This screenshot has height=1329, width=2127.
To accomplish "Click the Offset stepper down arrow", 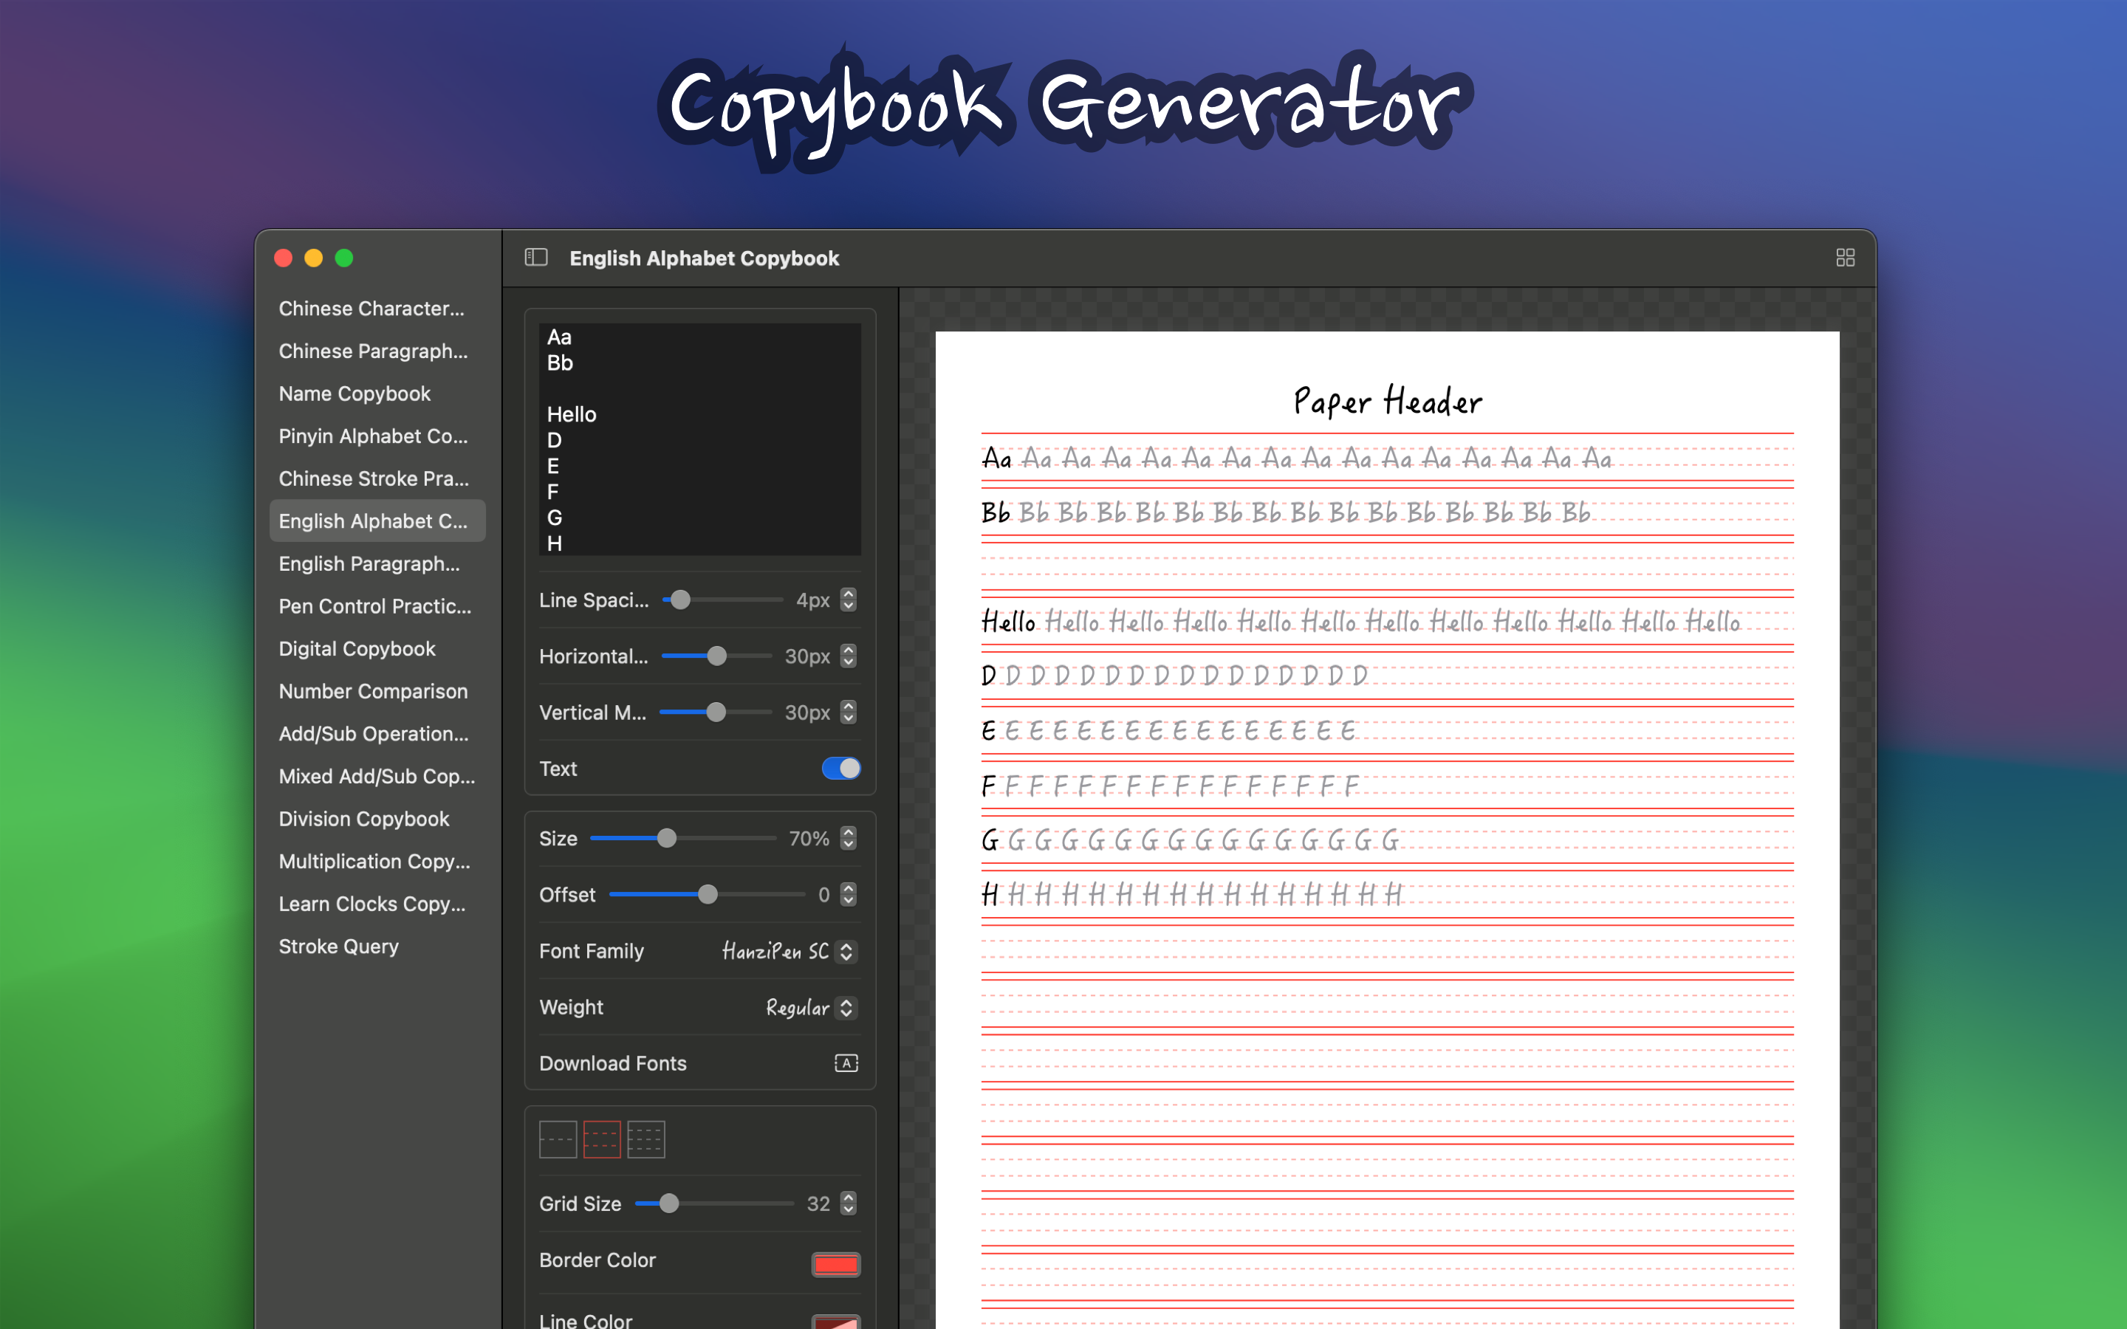I will click(846, 901).
